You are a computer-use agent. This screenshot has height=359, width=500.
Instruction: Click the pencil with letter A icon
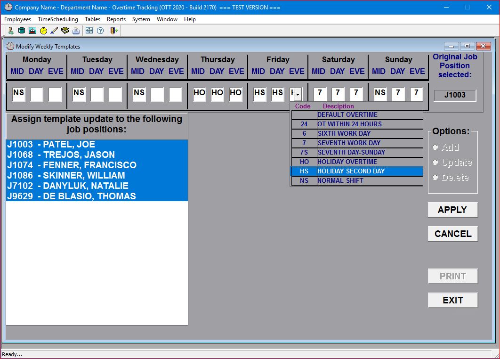pyautogui.click(x=54, y=31)
